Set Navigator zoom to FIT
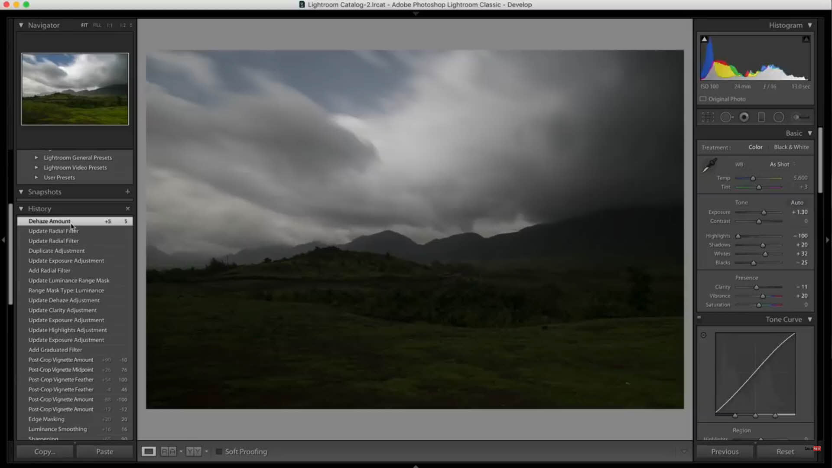Viewport: 832px width, 468px height. tap(84, 25)
